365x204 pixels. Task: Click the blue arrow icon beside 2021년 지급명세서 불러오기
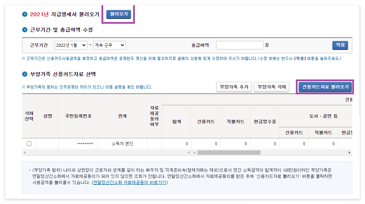coord(24,14)
